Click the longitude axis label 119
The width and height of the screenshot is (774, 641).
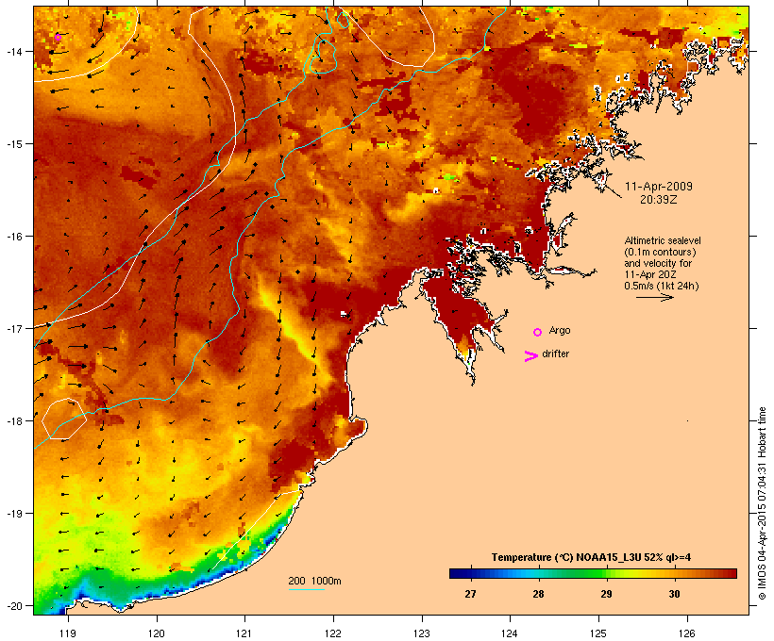(68, 633)
